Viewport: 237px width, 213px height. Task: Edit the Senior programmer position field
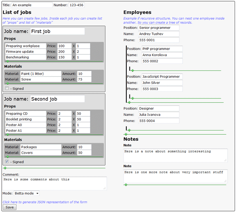pyautogui.click(x=159, y=28)
